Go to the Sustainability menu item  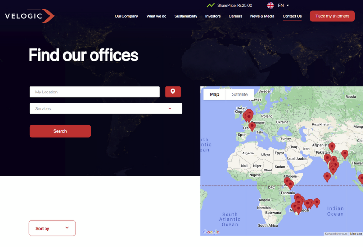tap(186, 16)
